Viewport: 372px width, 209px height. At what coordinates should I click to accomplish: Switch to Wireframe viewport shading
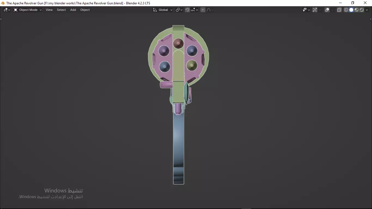tap(346, 10)
